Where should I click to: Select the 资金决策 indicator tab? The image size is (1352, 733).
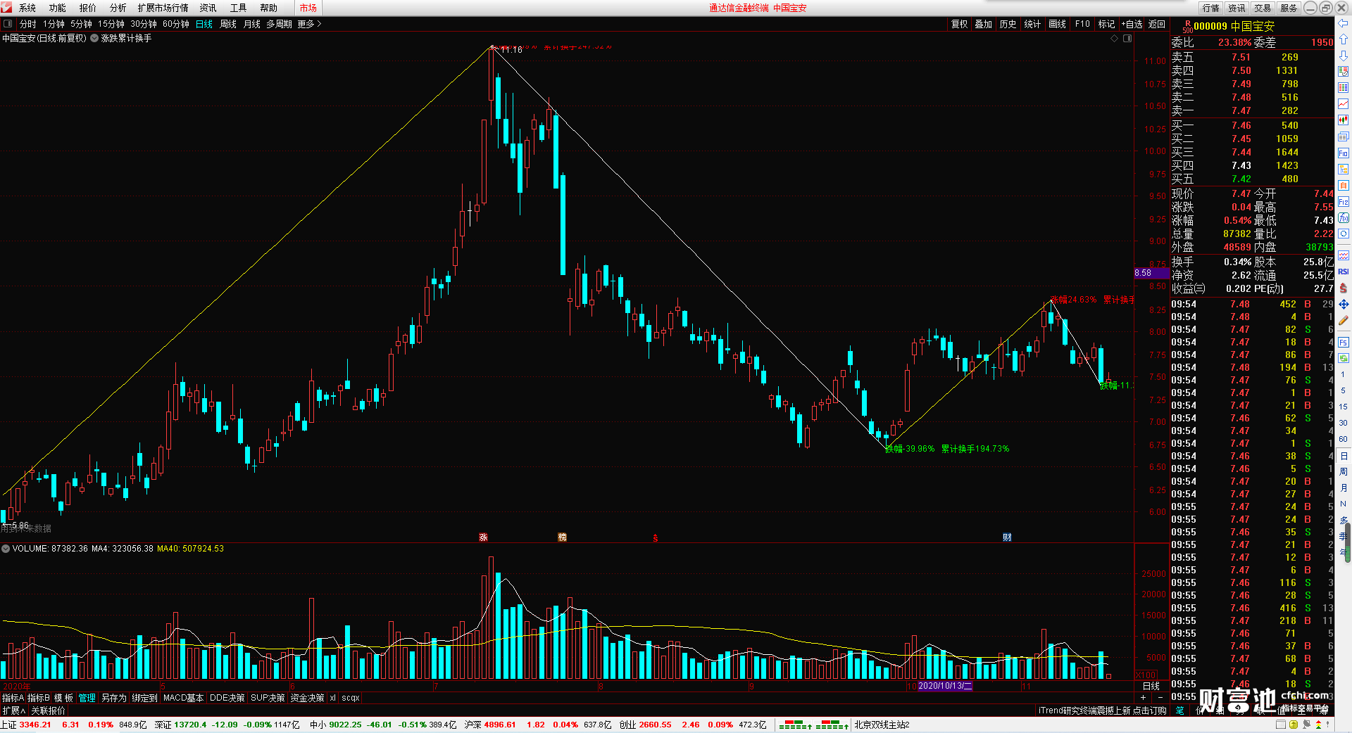click(307, 698)
